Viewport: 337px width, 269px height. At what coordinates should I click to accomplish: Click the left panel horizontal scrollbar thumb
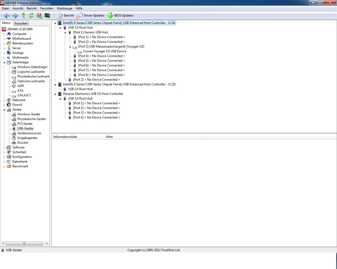click(24, 244)
